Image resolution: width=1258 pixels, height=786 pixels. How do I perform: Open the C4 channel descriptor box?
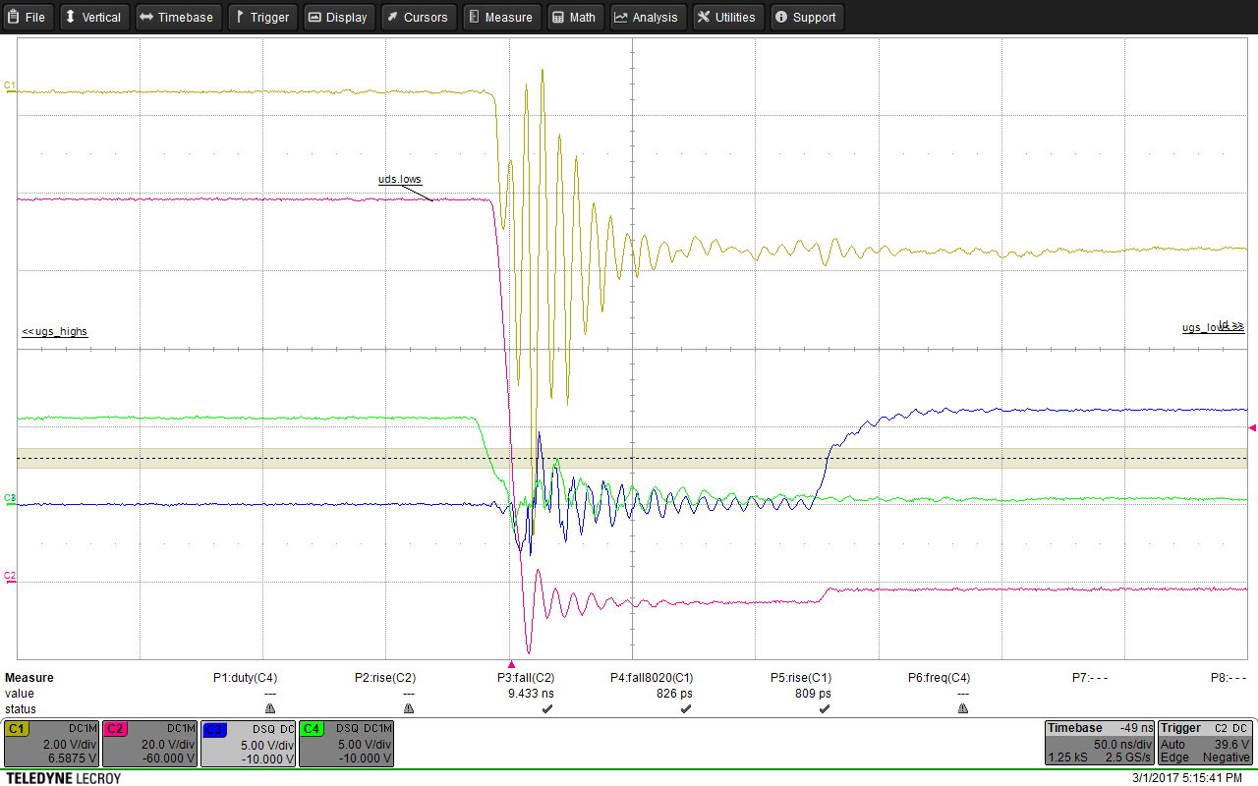point(346,744)
